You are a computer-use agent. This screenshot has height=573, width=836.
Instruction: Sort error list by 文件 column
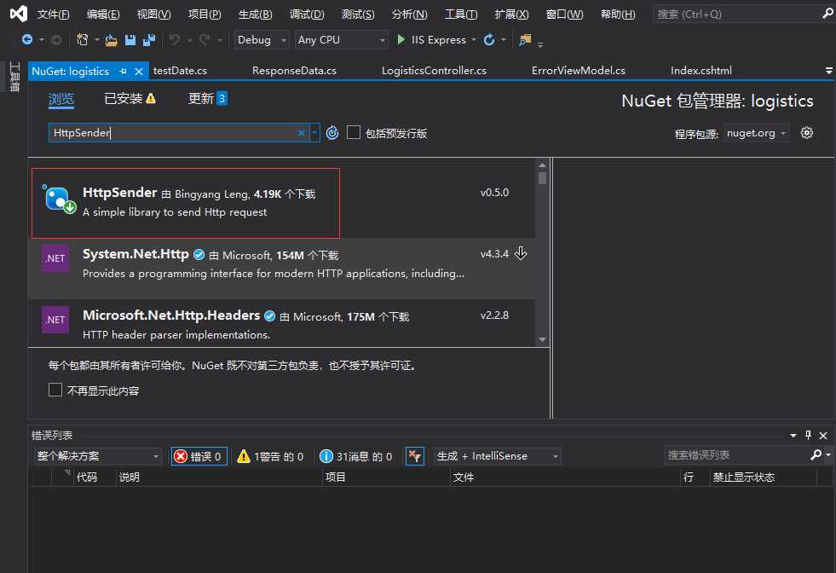[x=565, y=477]
